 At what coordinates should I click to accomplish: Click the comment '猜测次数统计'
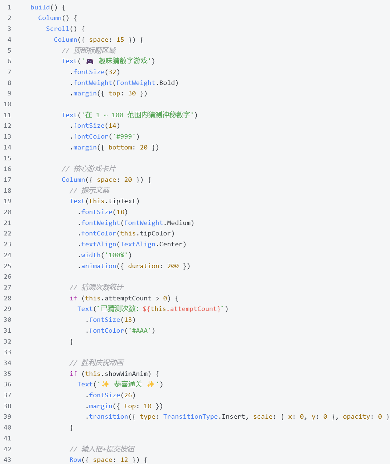[x=102, y=287]
